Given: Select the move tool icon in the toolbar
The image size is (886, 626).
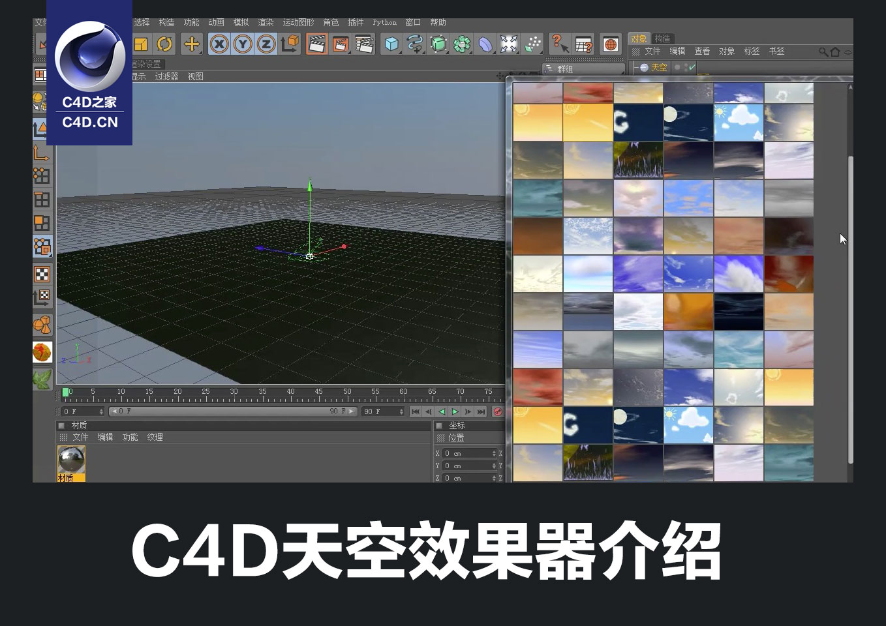Looking at the screenshot, I should tap(191, 44).
